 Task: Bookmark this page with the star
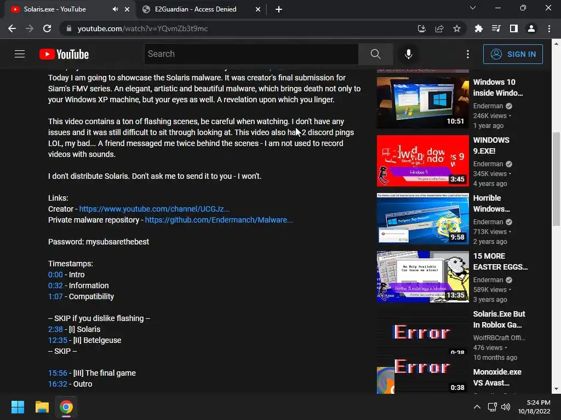point(457,28)
